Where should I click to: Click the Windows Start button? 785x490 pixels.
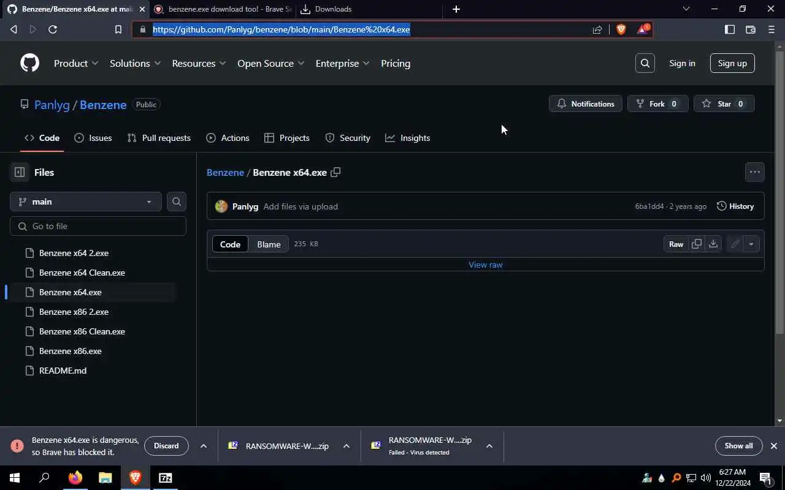pos(15,478)
